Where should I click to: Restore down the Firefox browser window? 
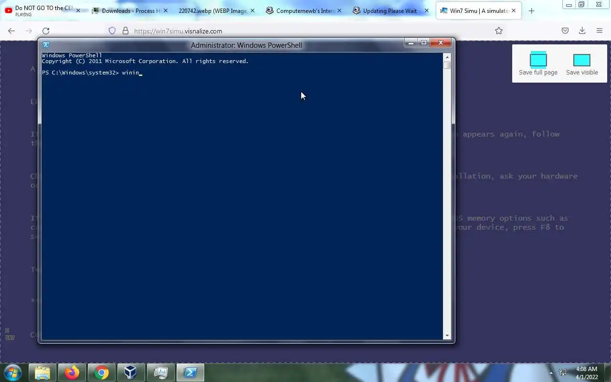click(x=581, y=5)
